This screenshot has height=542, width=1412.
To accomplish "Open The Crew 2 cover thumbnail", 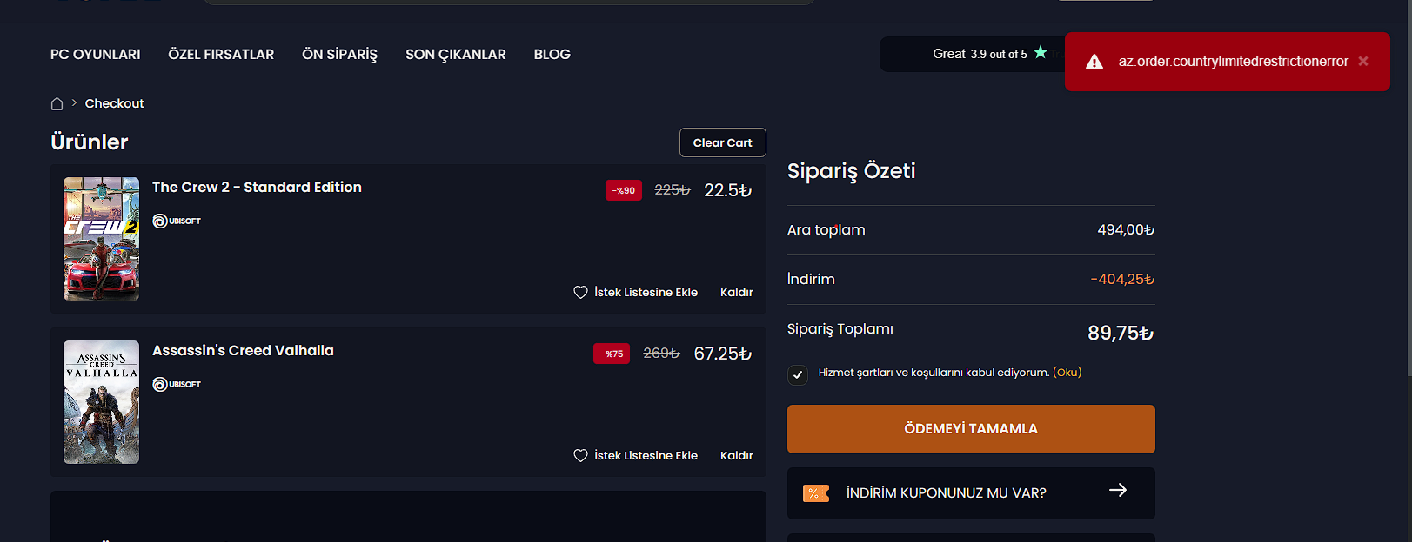I will [101, 239].
